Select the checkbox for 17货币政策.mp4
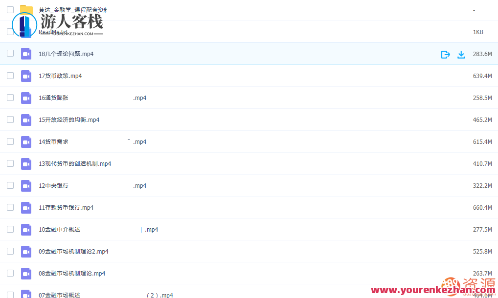Image resolution: width=498 pixels, height=298 pixels. pos(10,76)
